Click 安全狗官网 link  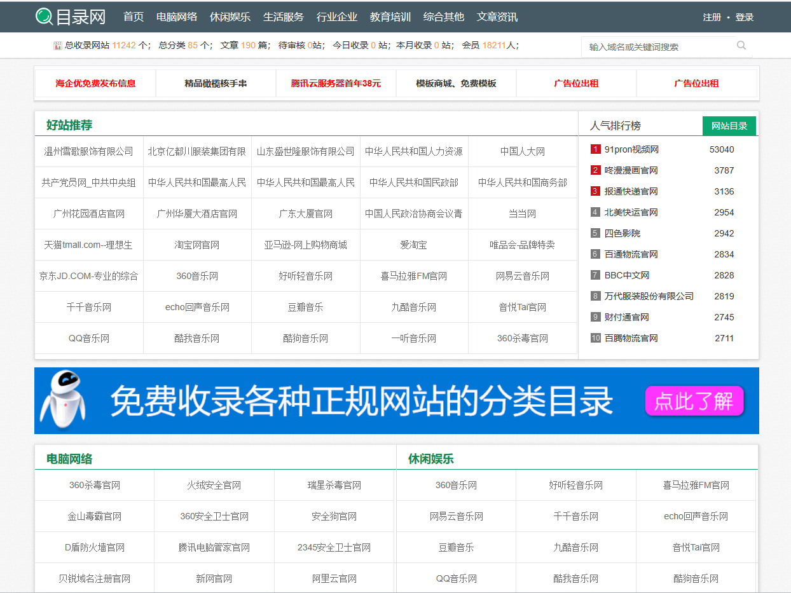click(x=334, y=516)
